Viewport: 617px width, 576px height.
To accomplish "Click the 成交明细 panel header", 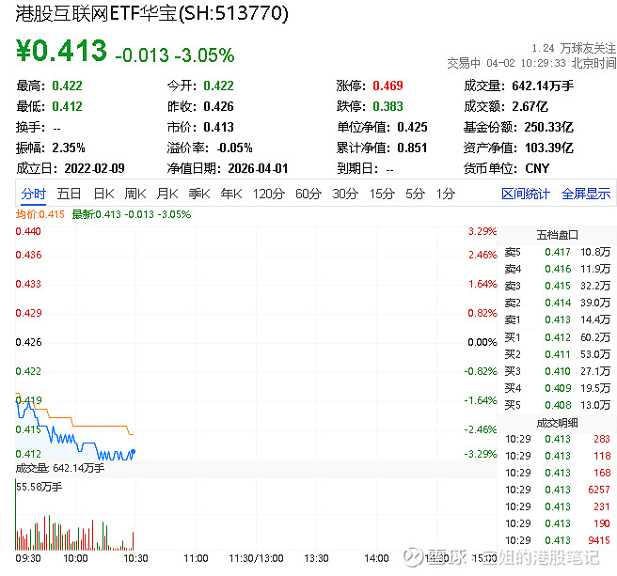I will click(557, 423).
